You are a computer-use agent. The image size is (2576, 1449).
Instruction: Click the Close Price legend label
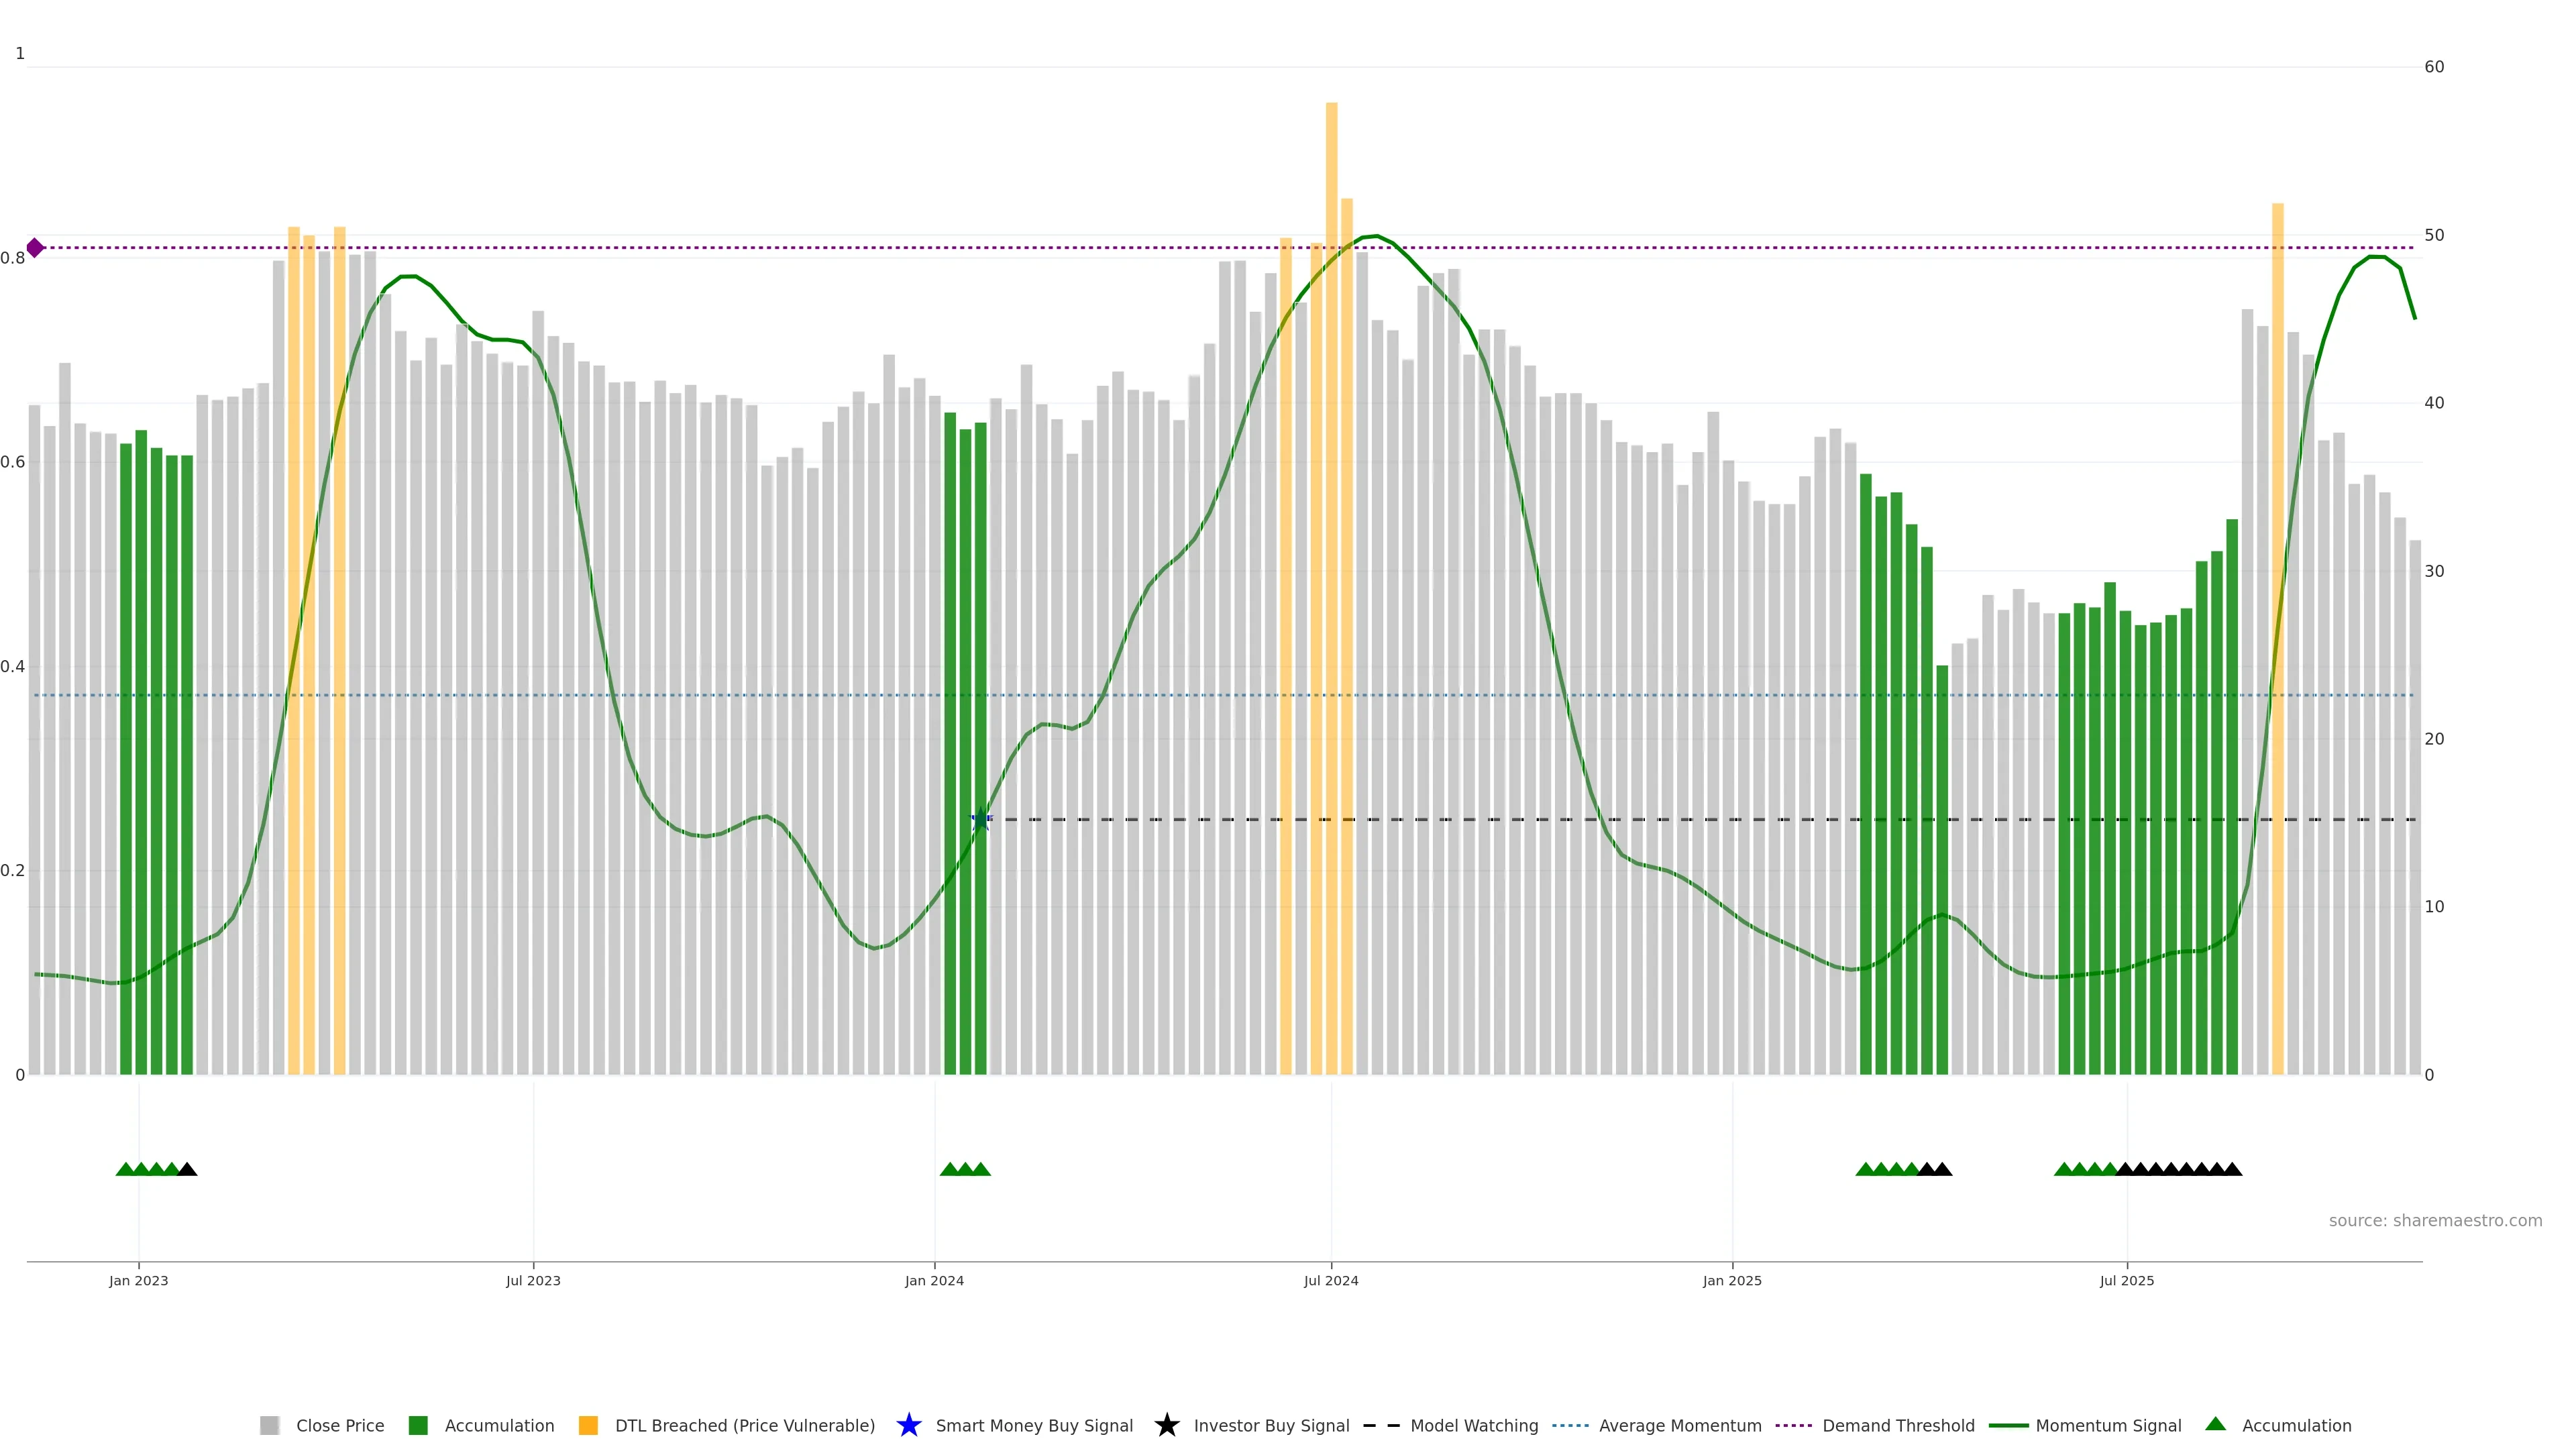[340, 1425]
